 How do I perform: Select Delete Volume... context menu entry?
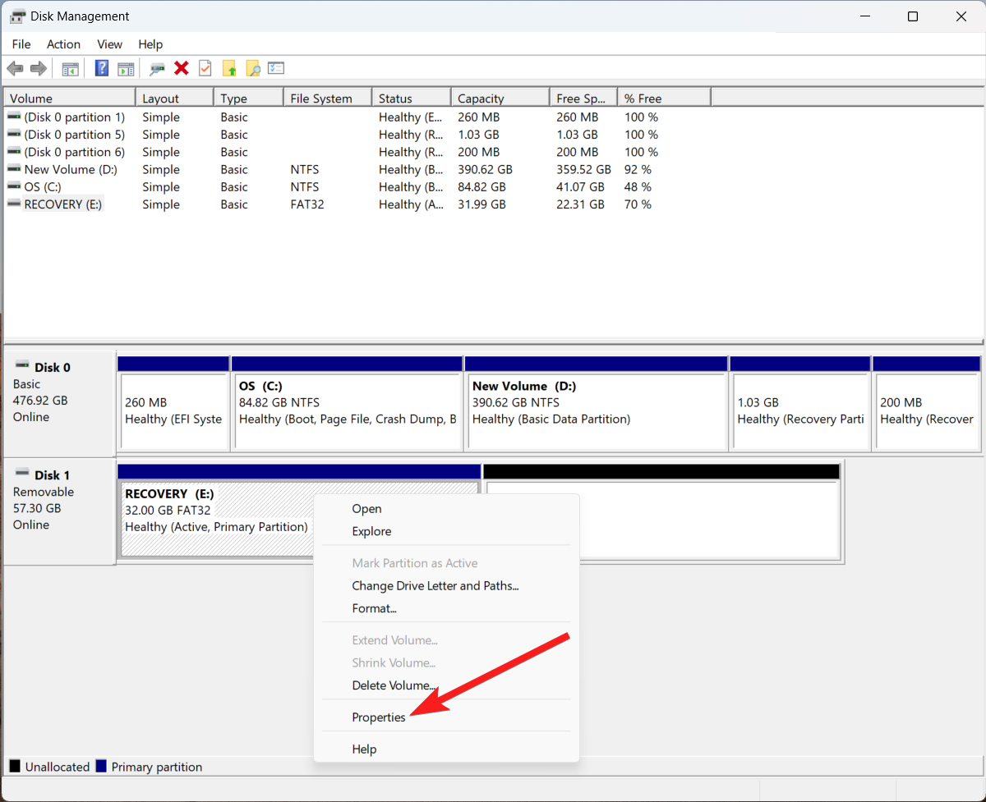pyautogui.click(x=394, y=685)
